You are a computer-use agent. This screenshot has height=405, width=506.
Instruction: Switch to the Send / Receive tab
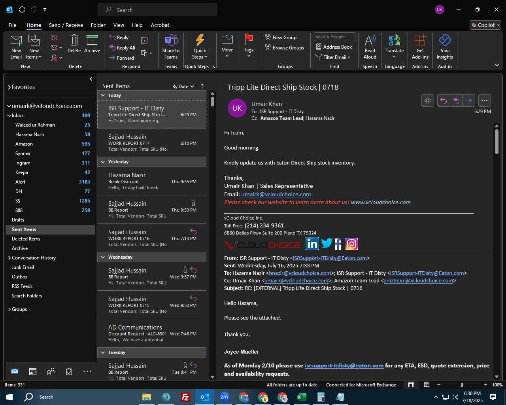(x=66, y=25)
